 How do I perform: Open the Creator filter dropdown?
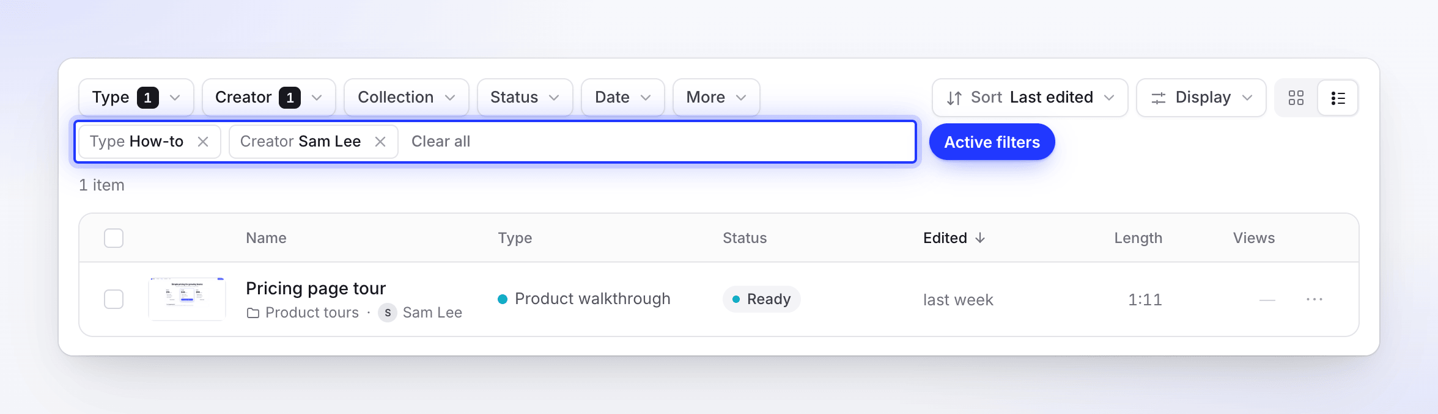269,98
